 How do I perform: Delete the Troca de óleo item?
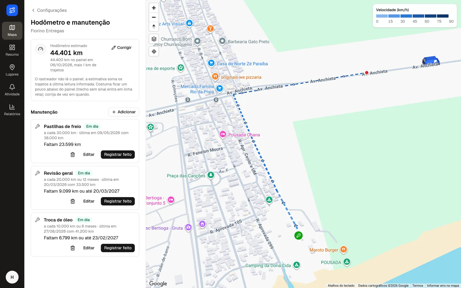(x=73, y=248)
